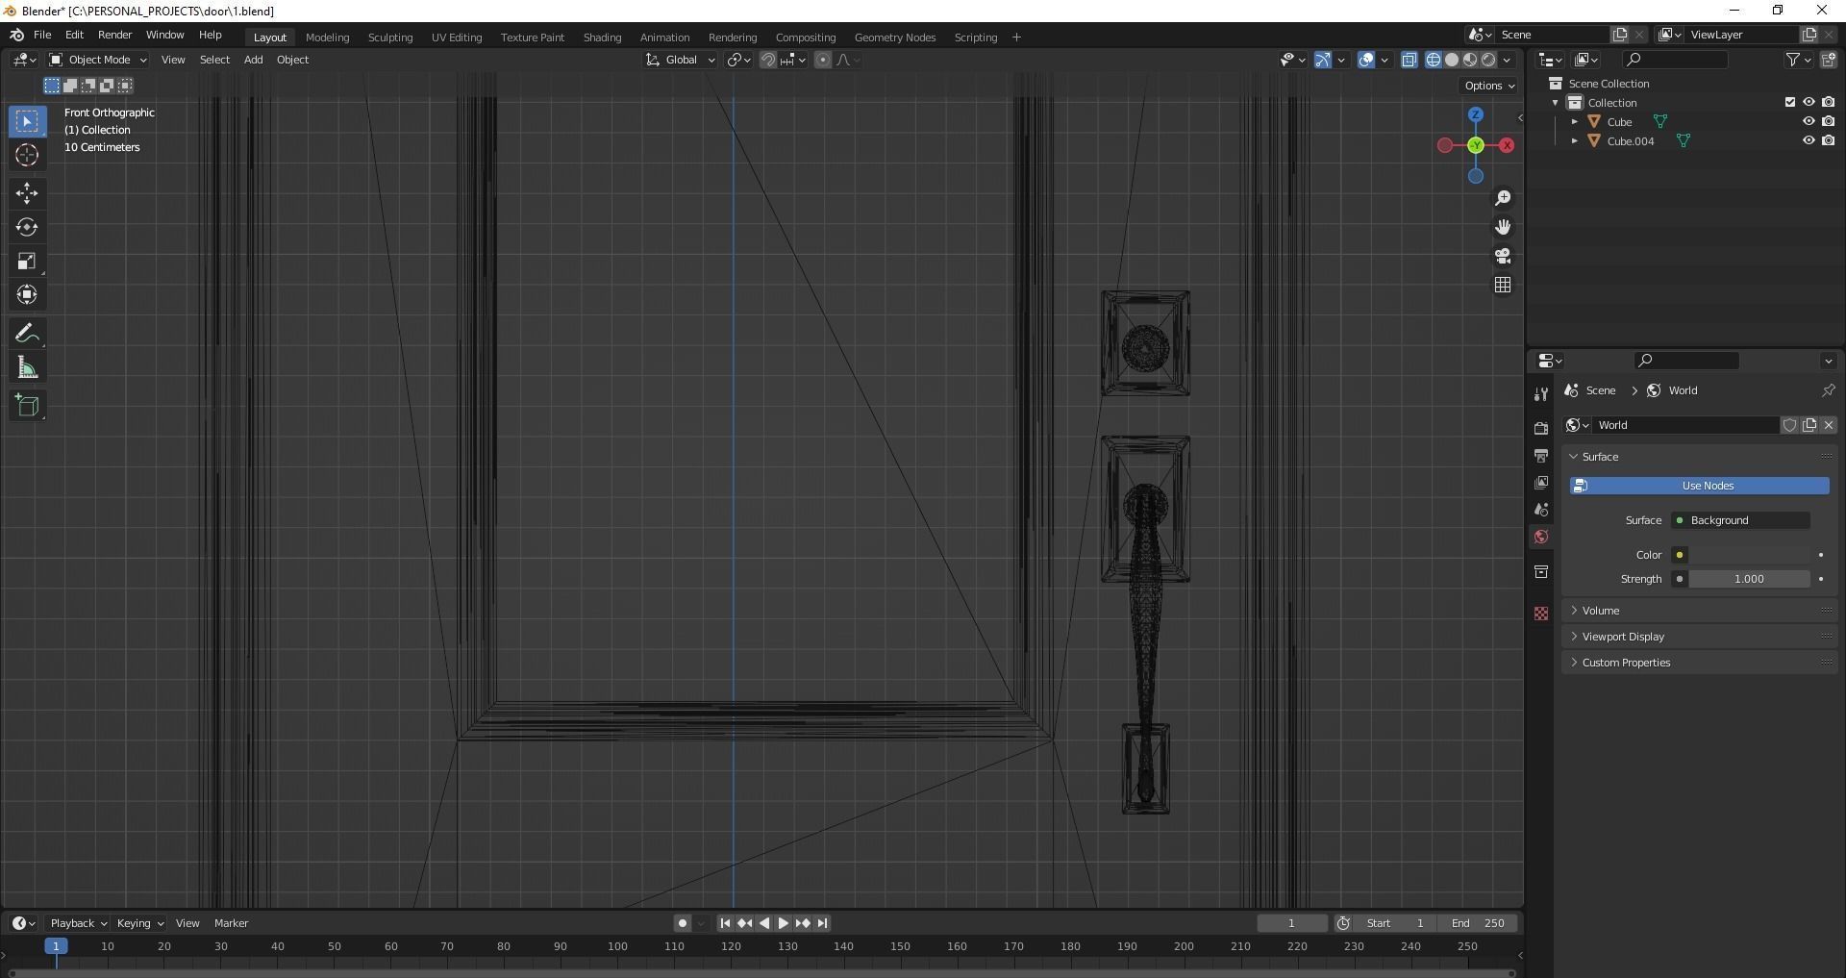
Task: Click the red X axis gizmo ball
Action: (1507, 145)
